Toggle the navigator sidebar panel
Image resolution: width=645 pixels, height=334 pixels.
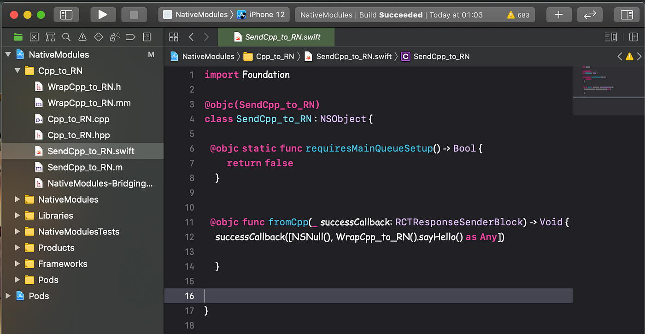click(66, 15)
